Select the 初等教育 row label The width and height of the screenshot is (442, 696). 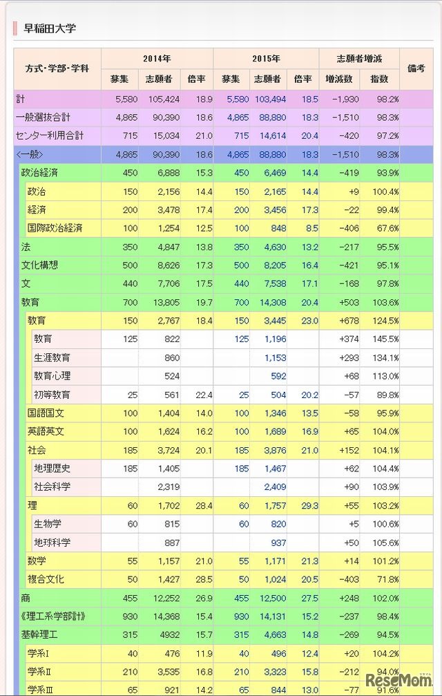(52, 395)
